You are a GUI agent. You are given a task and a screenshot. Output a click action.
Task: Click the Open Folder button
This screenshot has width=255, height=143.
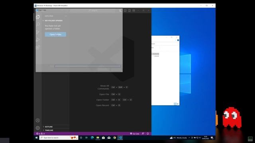click(55, 35)
